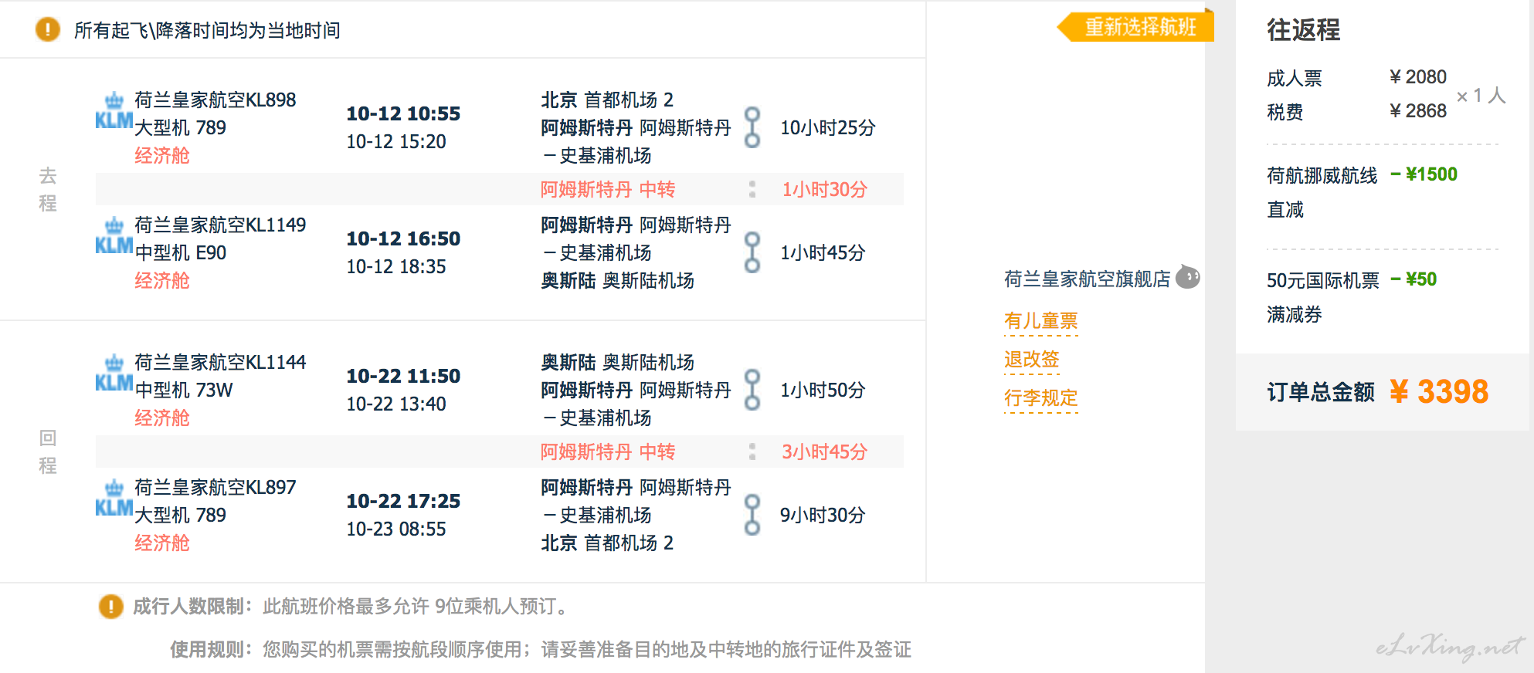Click KLM logo of flight KL1149
Screen dimensions: 1534x673
[x=114, y=236]
